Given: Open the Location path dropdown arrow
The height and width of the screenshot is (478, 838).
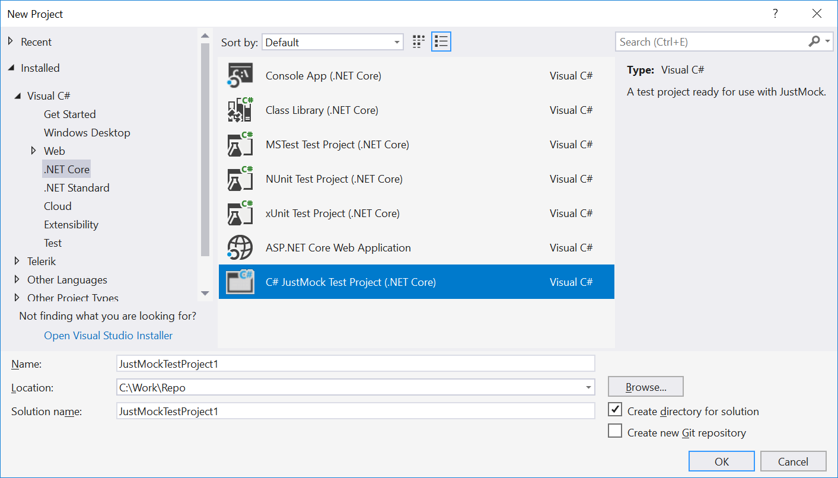Looking at the screenshot, I should click(x=588, y=387).
